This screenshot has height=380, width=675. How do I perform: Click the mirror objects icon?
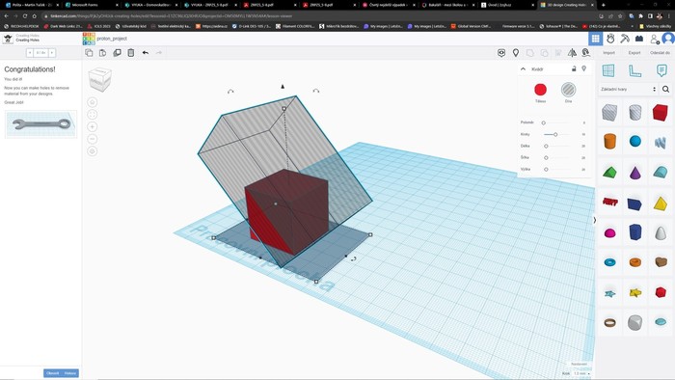pos(572,52)
